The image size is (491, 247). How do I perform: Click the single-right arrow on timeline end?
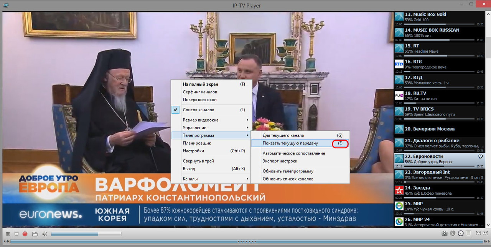click(x=489, y=241)
